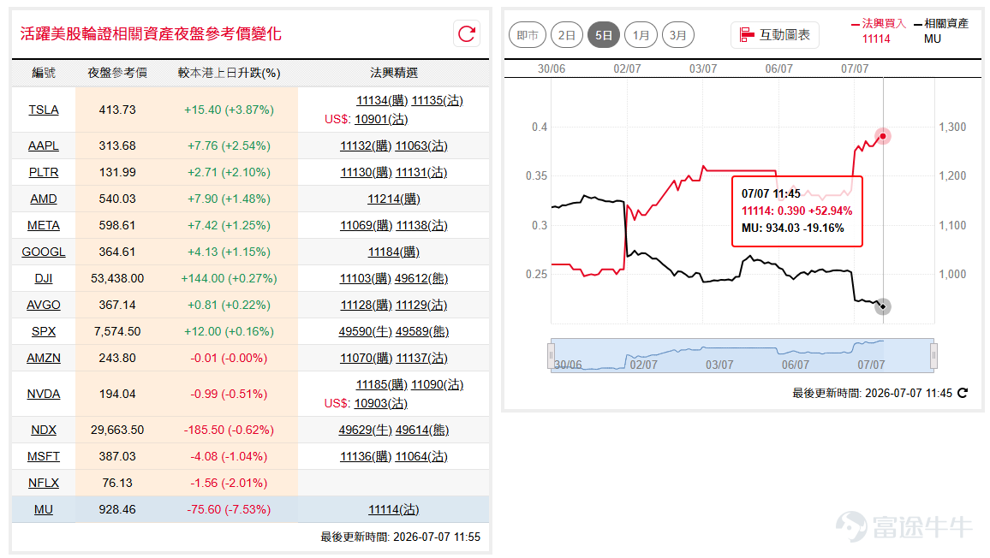990x558 pixels.
Task: Open warrant 11129(沽) for AVGO
Action: (x=421, y=305)
